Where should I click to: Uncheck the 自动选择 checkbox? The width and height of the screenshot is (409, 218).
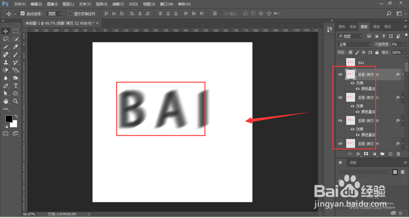(22, 13)
